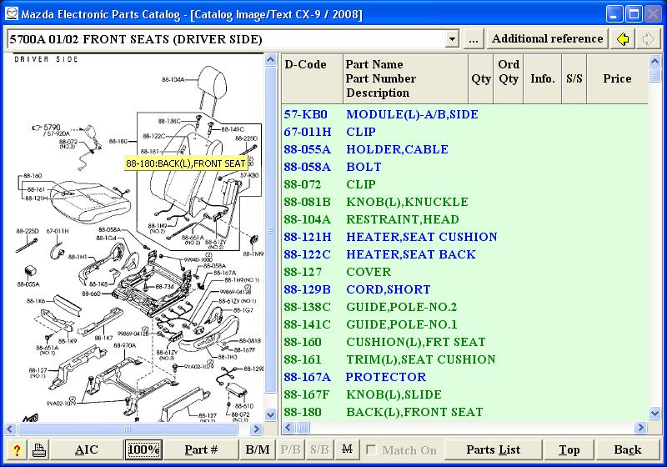Select row 88-081B KNOB(L),KNUCKLE

click(x=464, y=202)
